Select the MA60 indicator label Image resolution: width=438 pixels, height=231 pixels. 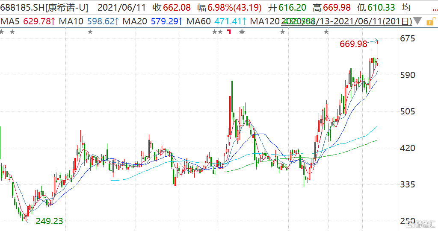[x=198, y=21]
